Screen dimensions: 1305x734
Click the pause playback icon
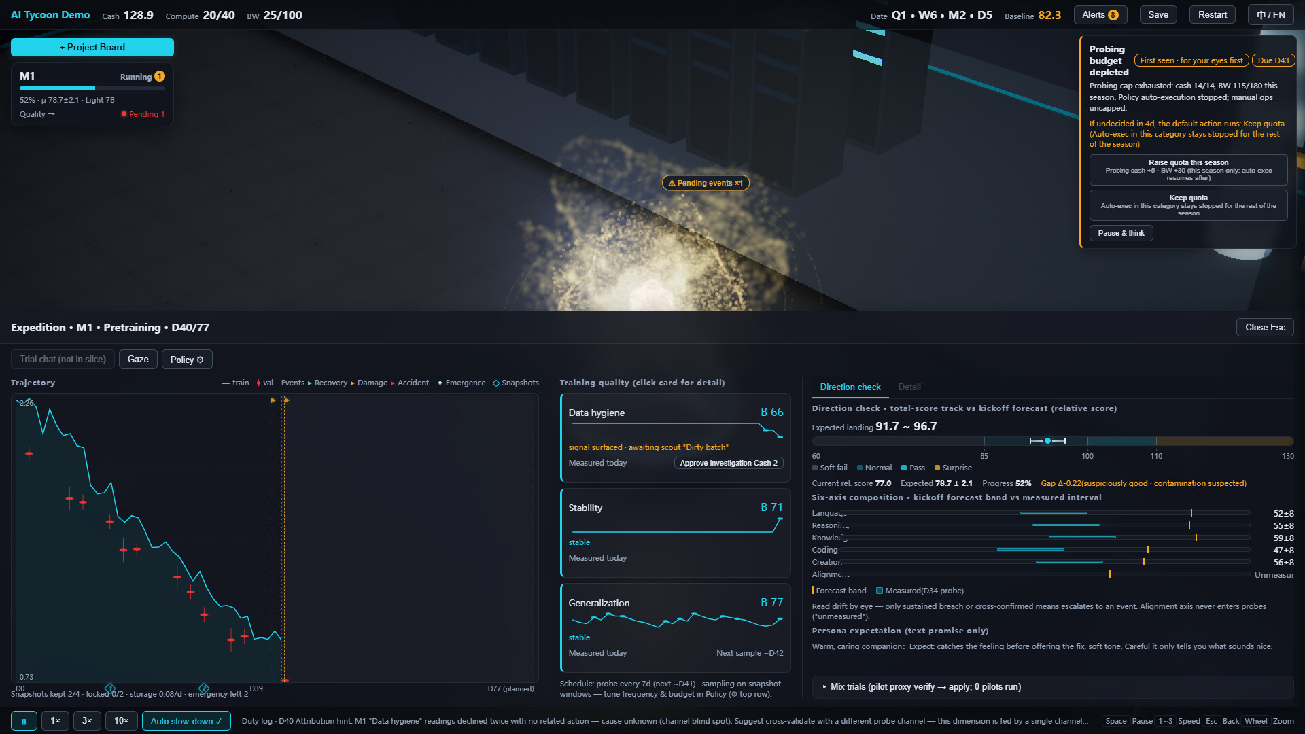point(24,721)
